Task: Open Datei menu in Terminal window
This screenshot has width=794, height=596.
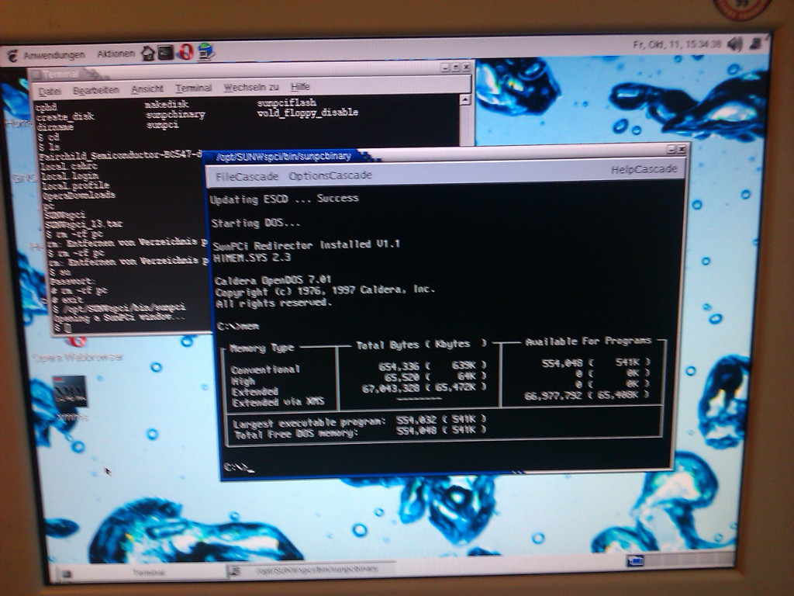Action: click(x=50, y=92)
